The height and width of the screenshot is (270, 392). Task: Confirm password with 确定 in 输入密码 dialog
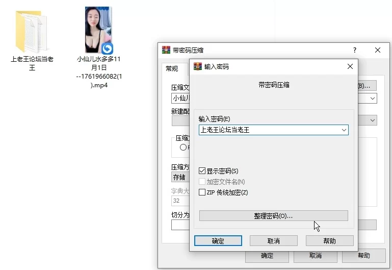[x=218, y=241]
